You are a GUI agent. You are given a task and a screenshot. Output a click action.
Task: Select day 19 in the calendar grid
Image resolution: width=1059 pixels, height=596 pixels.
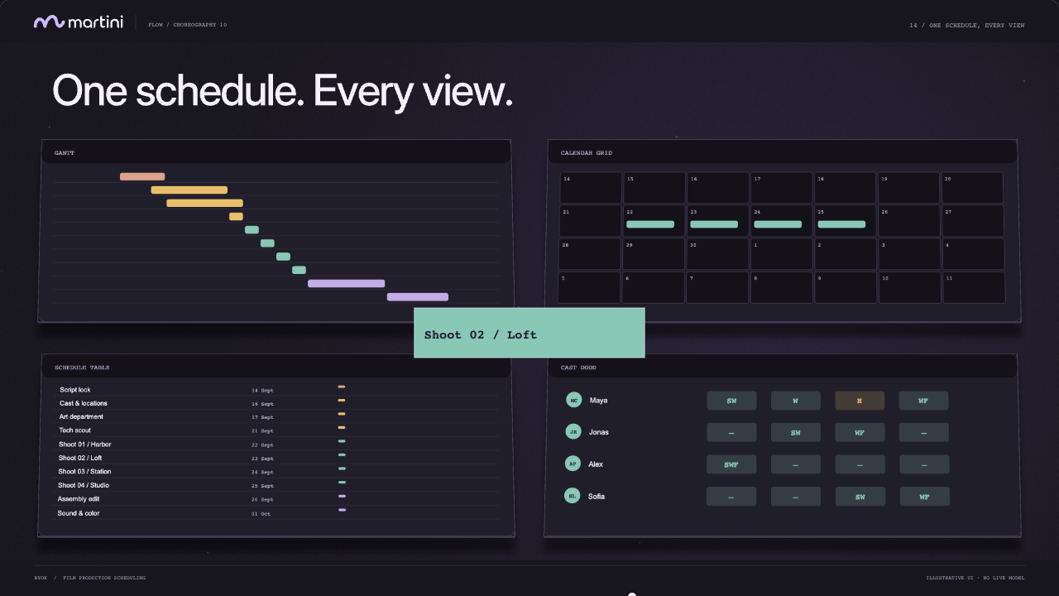(x=908, y=188)
